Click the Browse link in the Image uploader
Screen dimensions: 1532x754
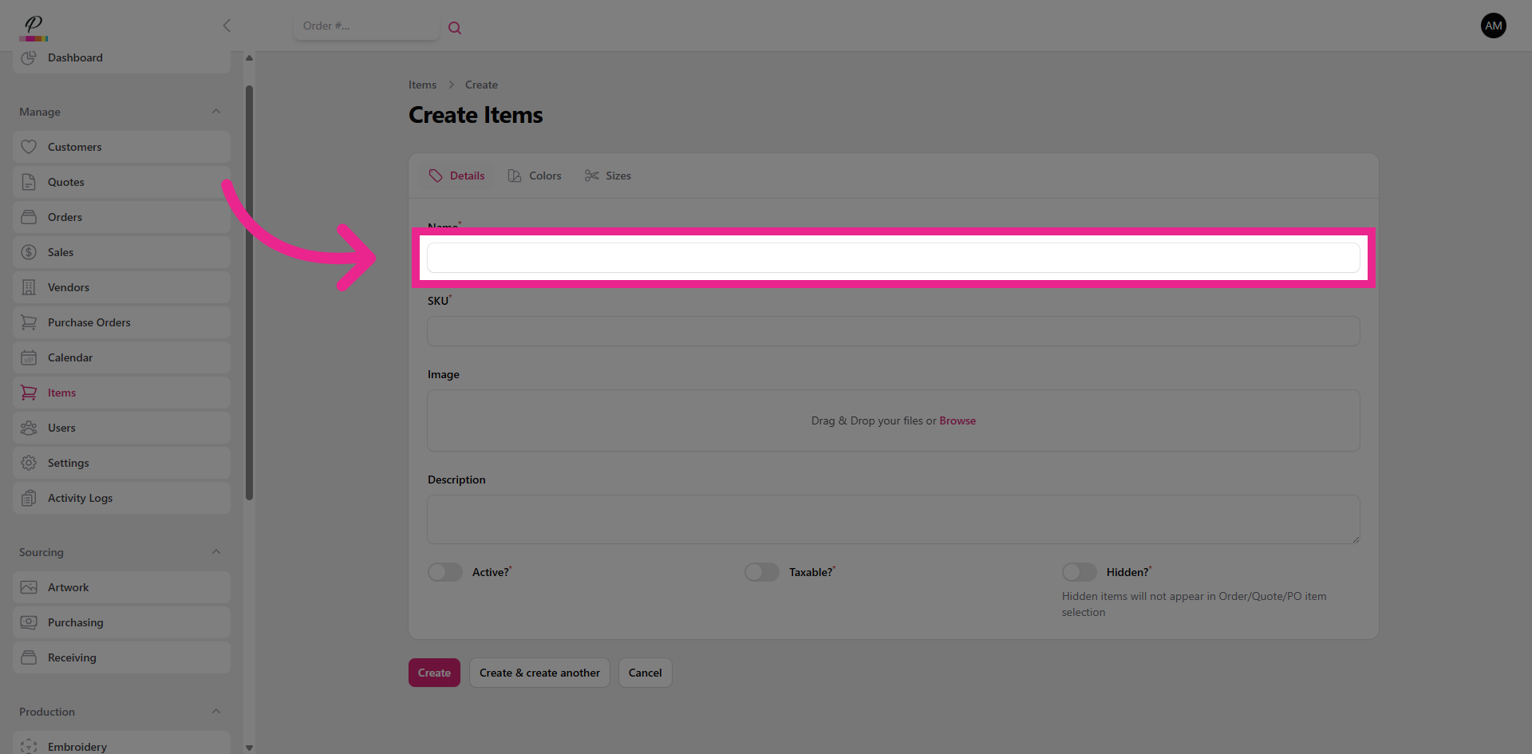pos(958,420)
